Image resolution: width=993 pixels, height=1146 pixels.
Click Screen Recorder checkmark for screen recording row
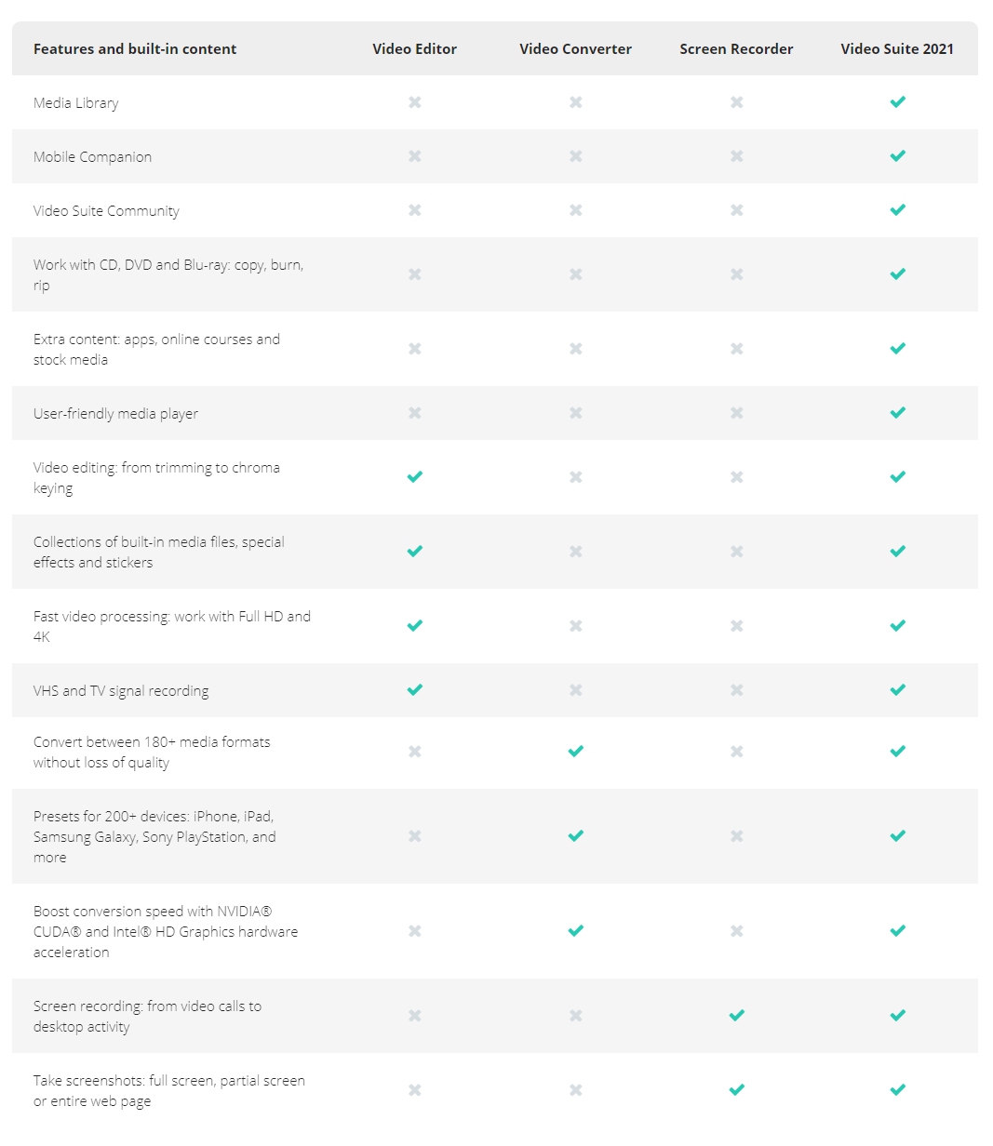(x=737, y=1016)
